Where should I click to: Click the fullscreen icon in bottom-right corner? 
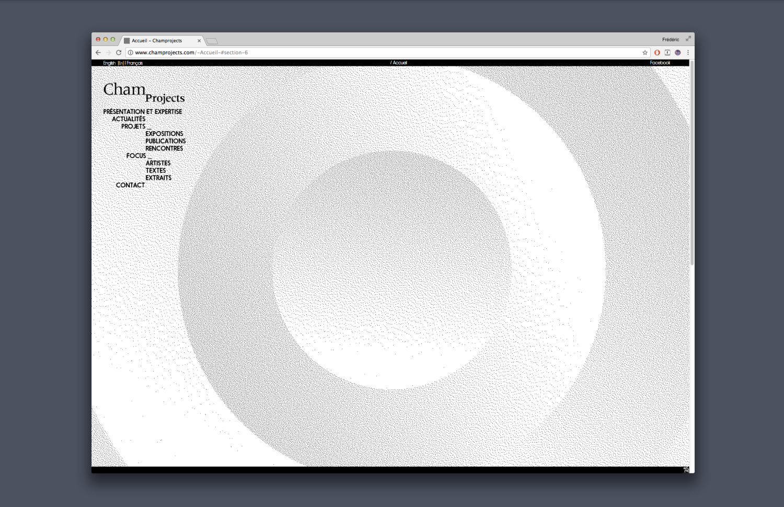[686, 470]
